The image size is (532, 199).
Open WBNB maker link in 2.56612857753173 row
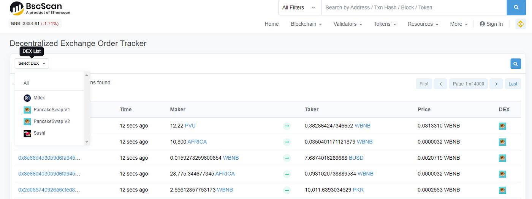[225, 190]
